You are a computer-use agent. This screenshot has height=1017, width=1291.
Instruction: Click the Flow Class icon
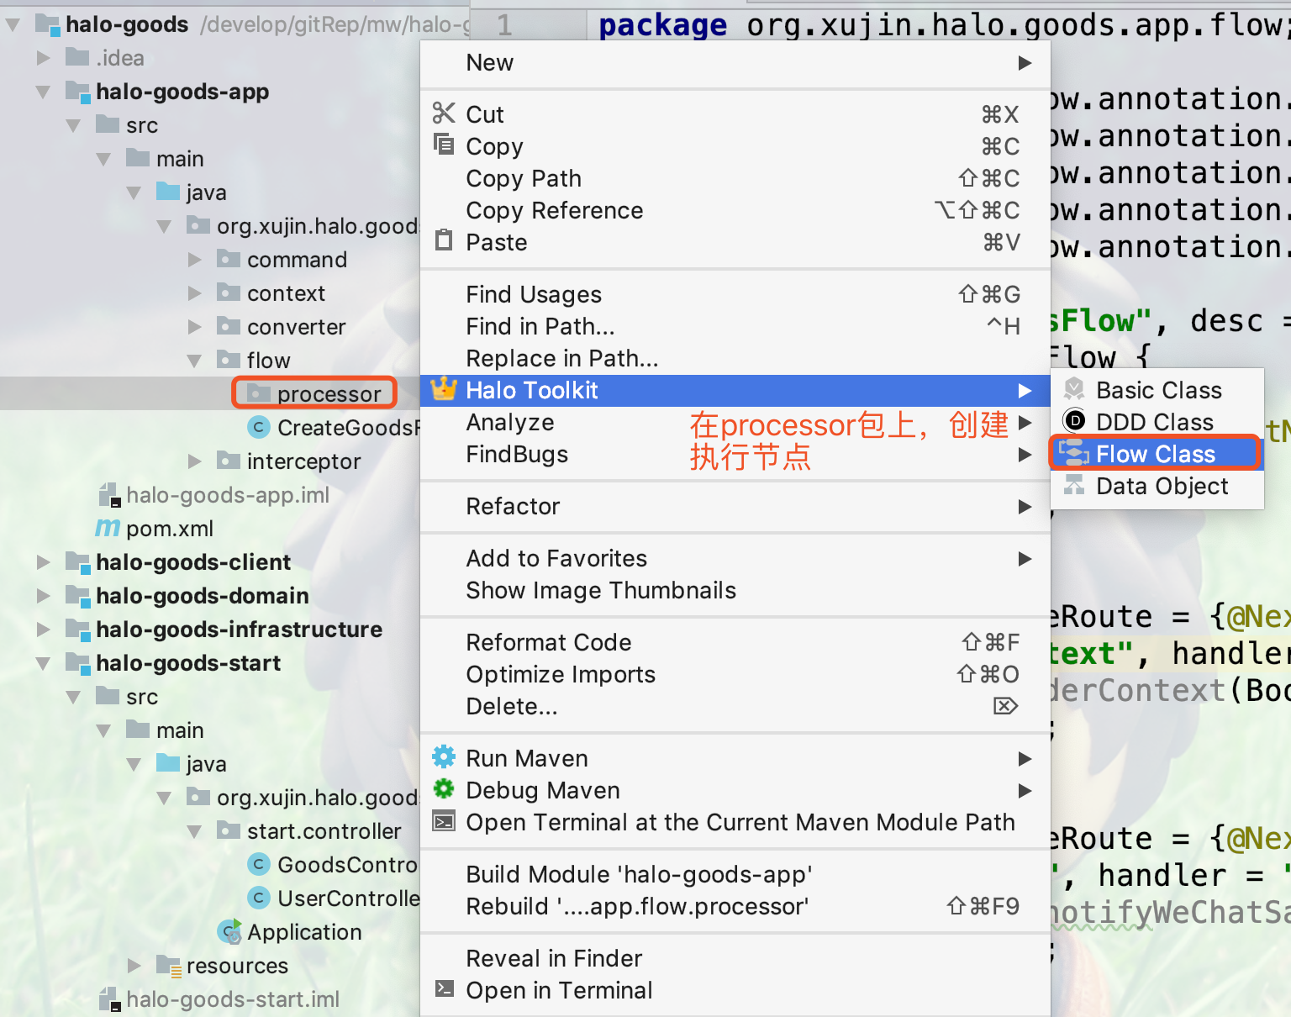point(1074,453)
